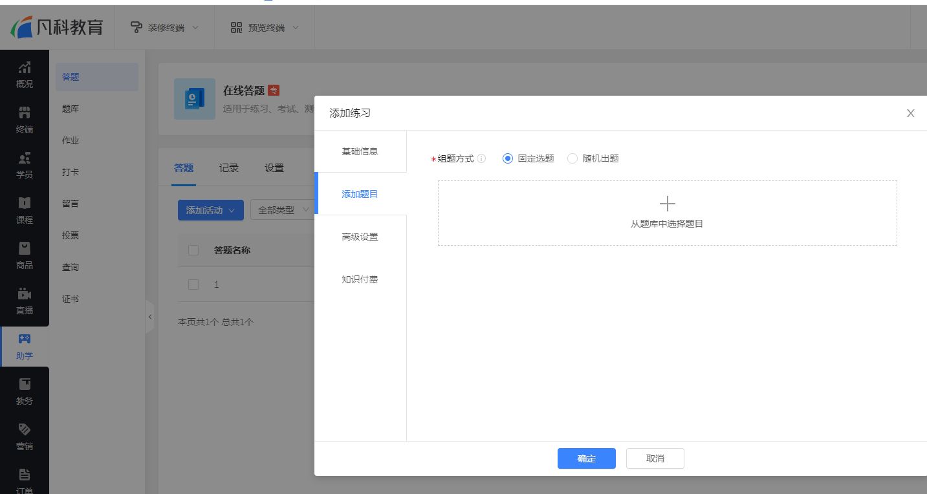The width and height of the screenshot is (927, 494).
Task: Click 从题库中选择题目 text
Action: [x=667, y=224]
